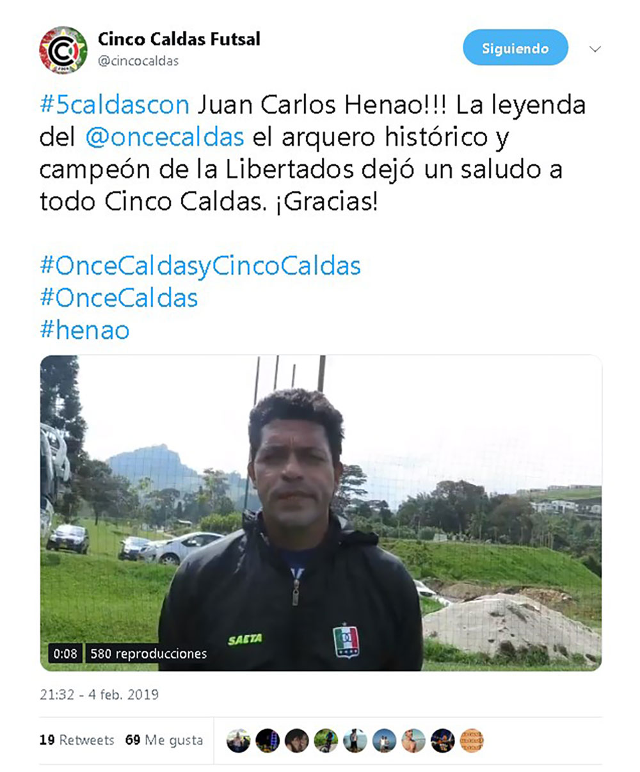Click the 580 reproducciones view count label
Viewport: 640px width, 772px height.
click(148, 654)
